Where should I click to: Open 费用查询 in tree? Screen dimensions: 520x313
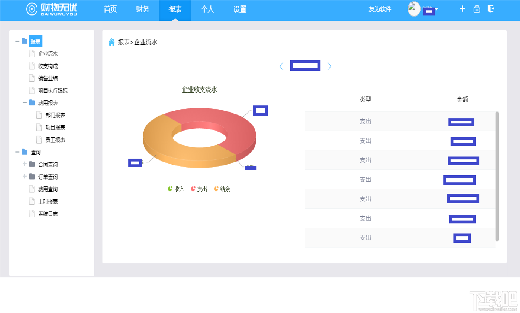(x=48, y=189)
